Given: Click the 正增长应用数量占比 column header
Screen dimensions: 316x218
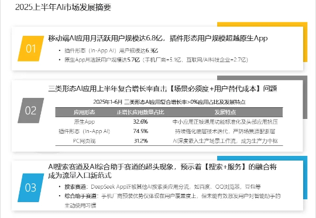Looking at the screenshot, I should tap(140, 113).
